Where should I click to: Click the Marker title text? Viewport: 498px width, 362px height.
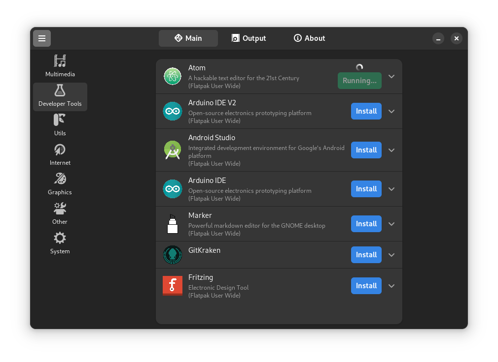(200, 215)
